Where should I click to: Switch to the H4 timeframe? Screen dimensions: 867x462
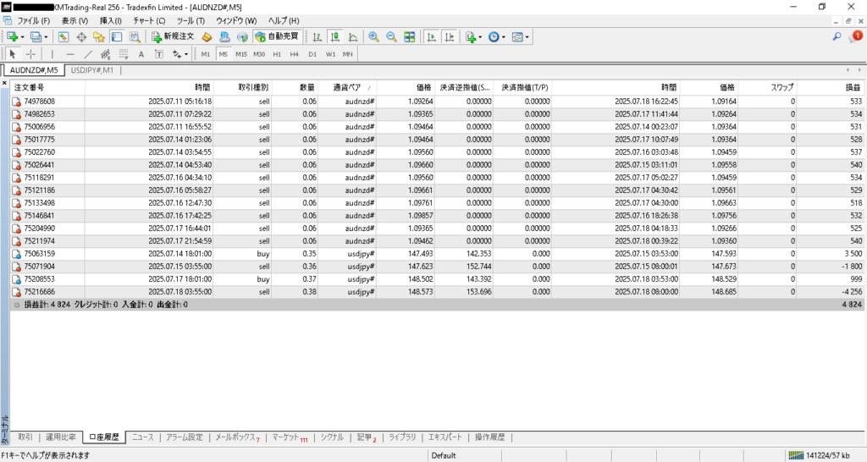(x=294, y=54)
